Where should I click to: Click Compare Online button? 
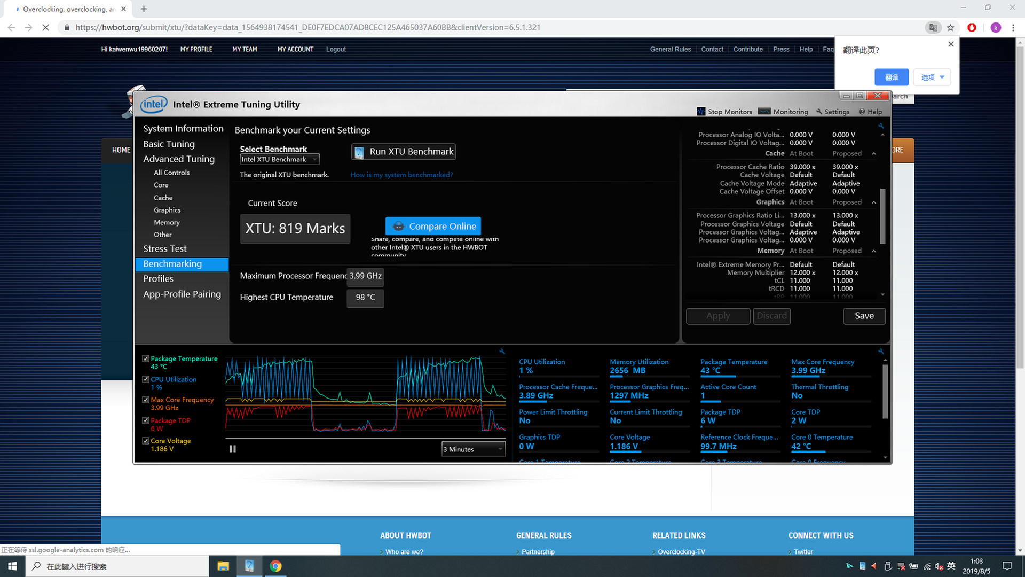coord(433,227)
